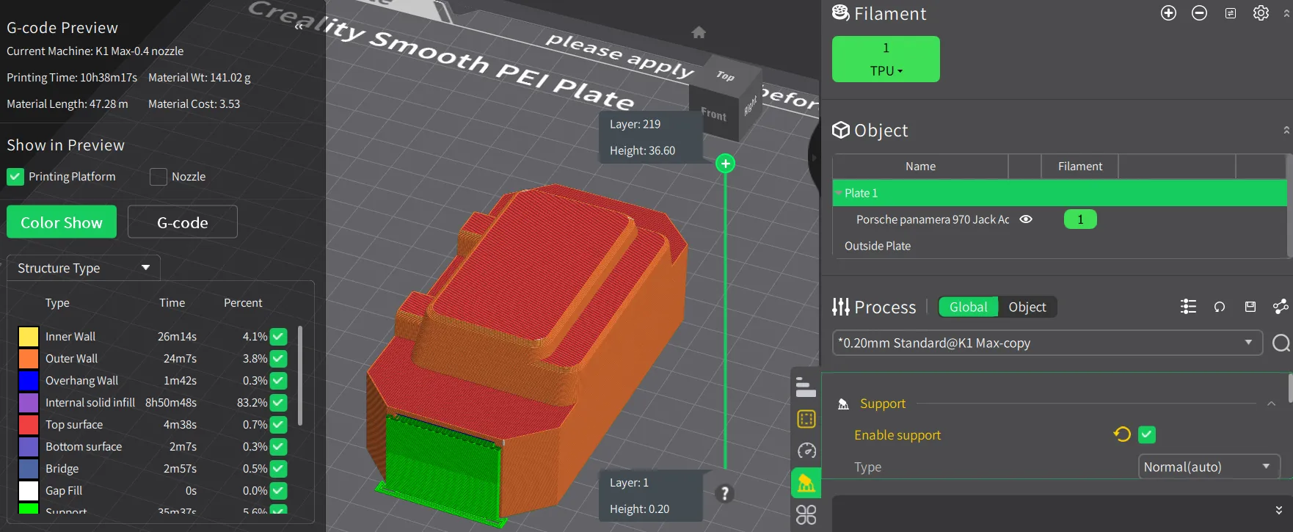Disable the Enable support checkbox
1293x532 pixels.
point(1146,434)
